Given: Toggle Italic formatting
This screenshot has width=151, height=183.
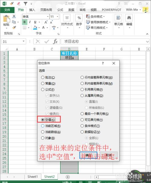Looking at the screenshot, I should pyautogui.click(x=30, y=22).
